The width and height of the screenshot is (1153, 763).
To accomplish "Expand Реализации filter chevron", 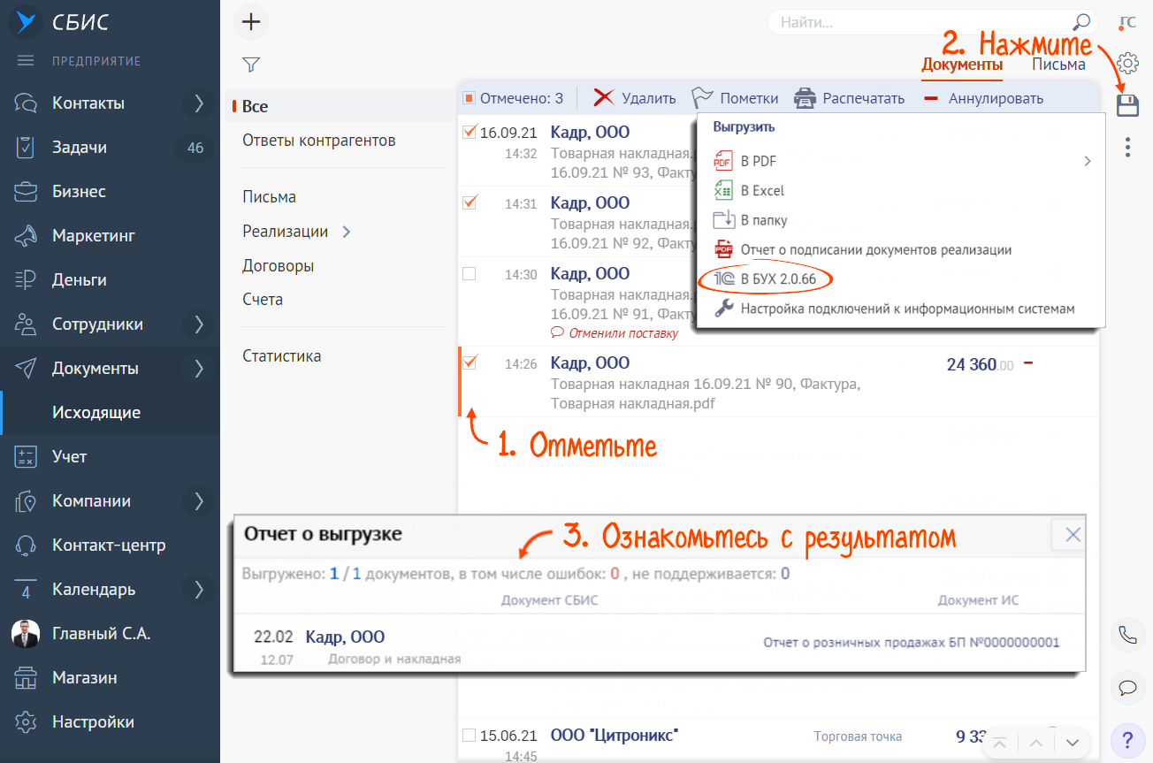I will coord(346,232).
